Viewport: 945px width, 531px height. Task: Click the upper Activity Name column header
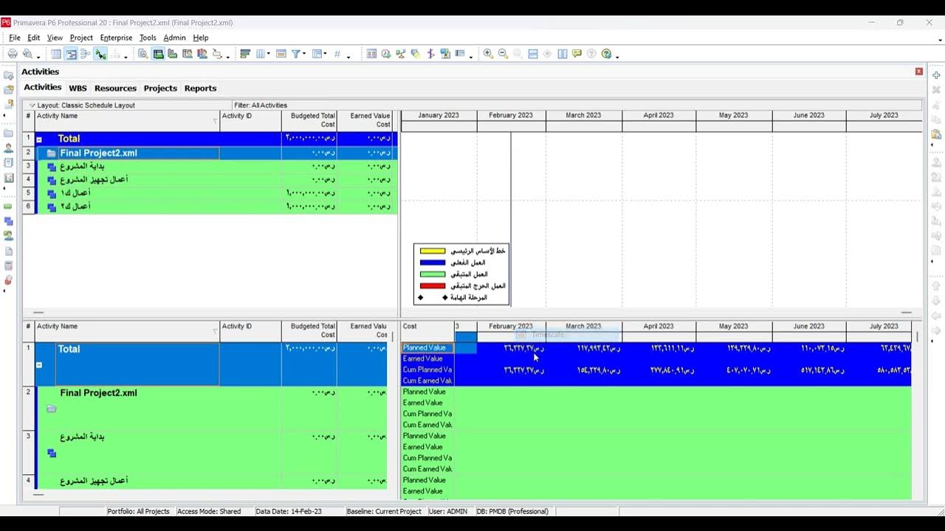tap(128, 120)
